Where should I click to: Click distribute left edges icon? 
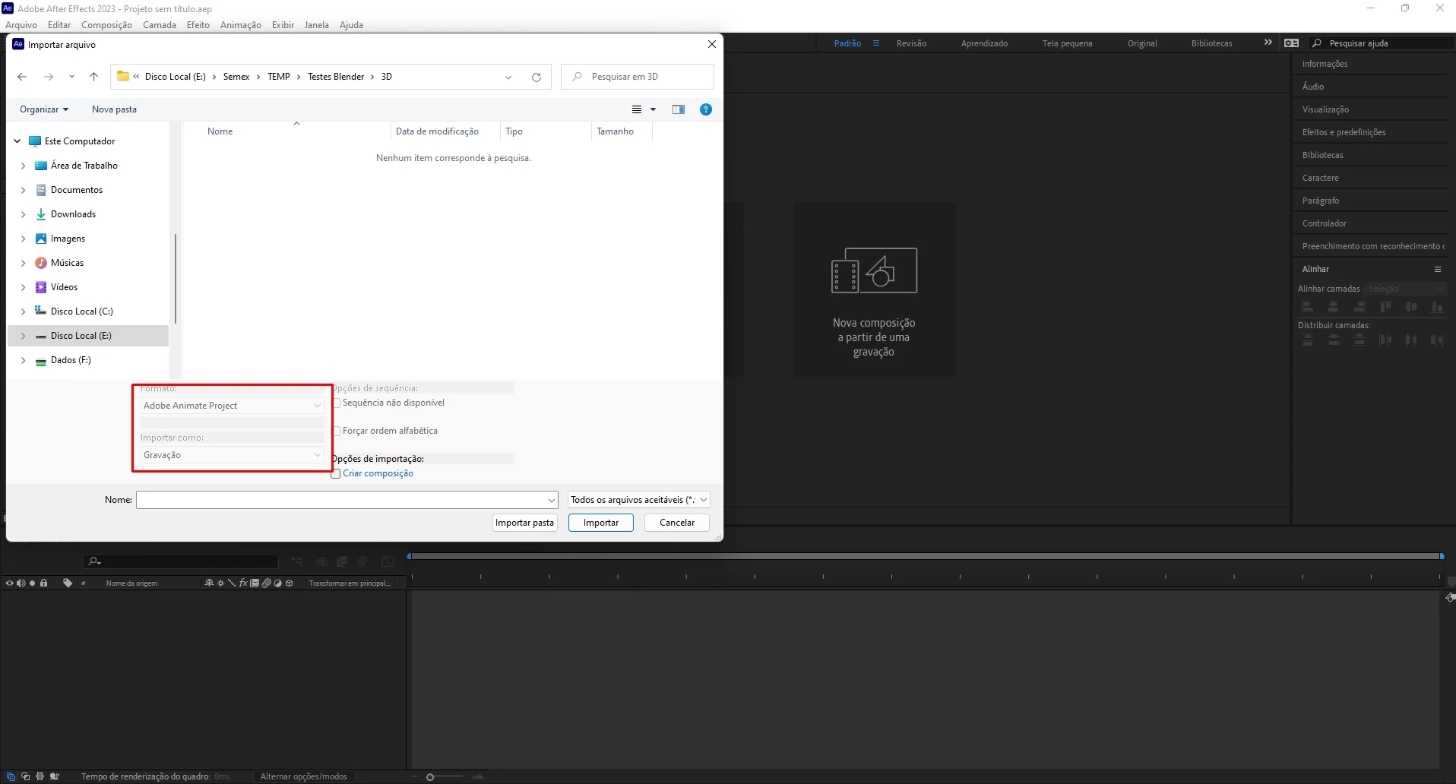coord(1385,340)
